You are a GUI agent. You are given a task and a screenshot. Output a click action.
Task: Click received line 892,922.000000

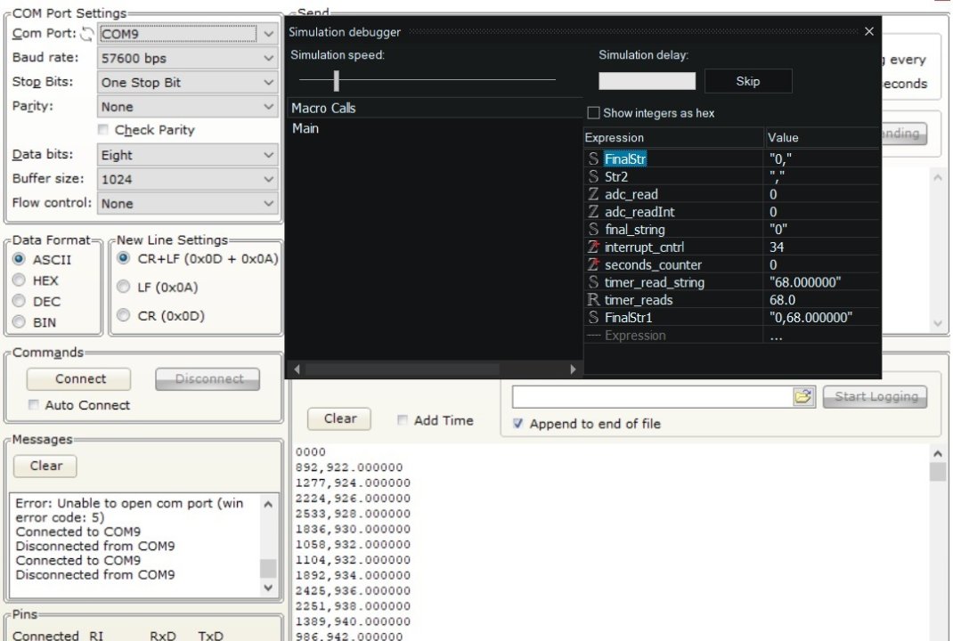349,467
